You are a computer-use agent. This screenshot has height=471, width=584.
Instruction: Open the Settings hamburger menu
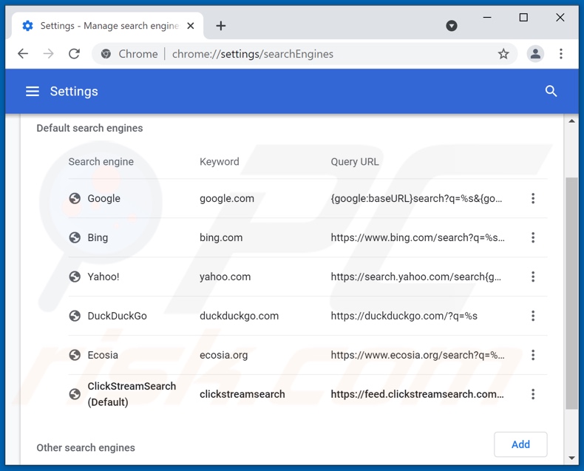(x=33, y=91)
